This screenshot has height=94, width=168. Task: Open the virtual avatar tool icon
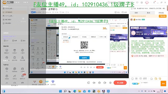(15, 58)
